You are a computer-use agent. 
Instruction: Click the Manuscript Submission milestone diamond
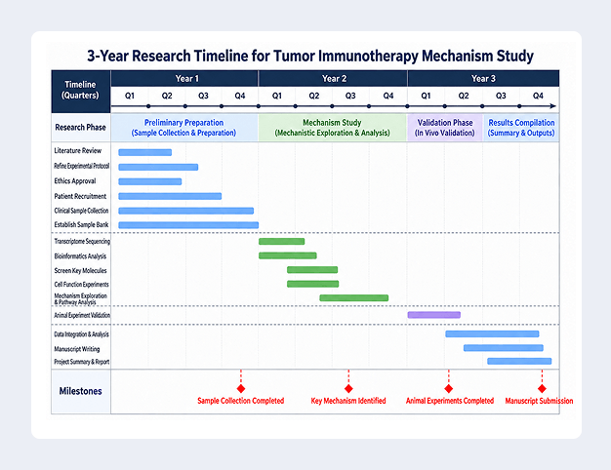point(542,389)
